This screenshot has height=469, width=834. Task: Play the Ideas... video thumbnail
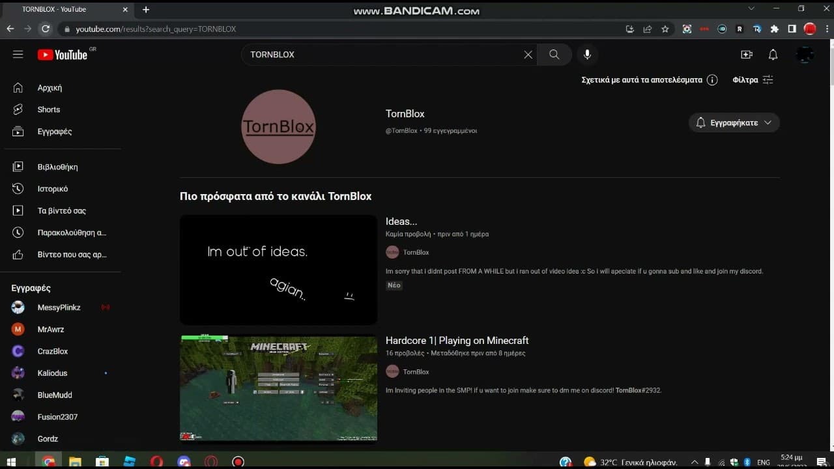click(x=278, y=270)
